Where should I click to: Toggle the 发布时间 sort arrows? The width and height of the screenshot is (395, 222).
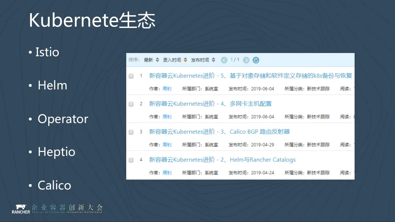213,60
